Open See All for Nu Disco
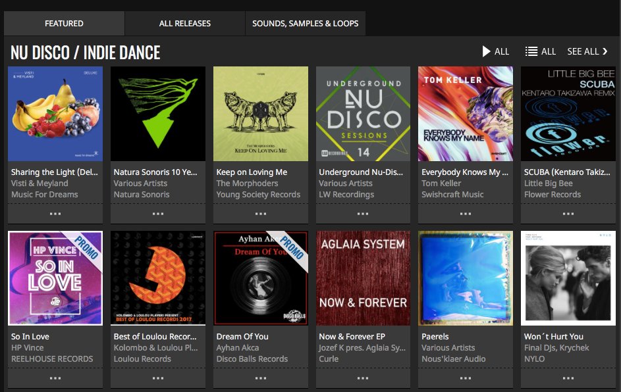This screenshot has height=392, width=621. (587, 51)
